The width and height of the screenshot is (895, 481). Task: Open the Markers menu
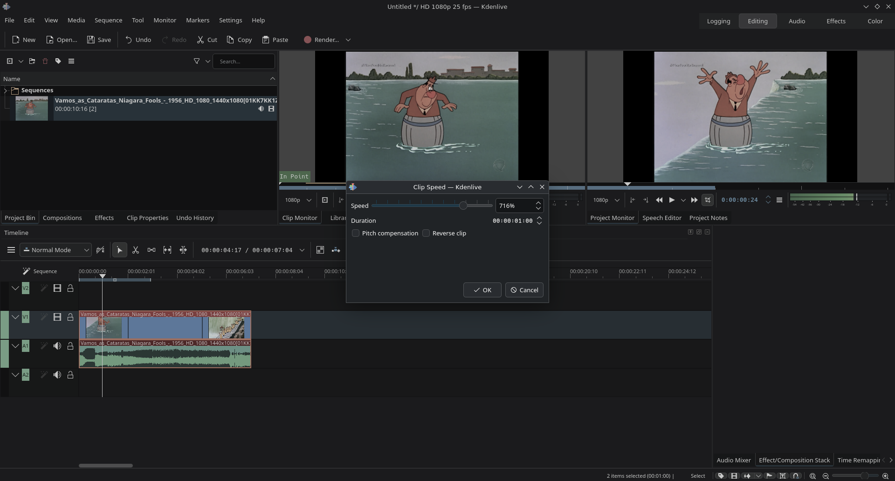tap(198, 20)
